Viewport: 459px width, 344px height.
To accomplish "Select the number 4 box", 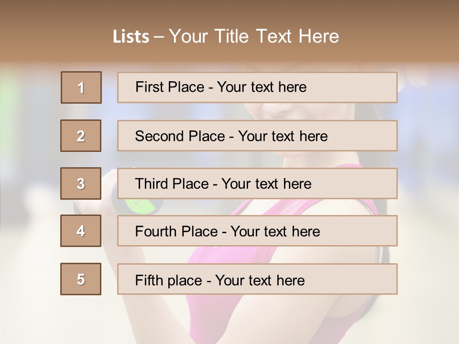I will pyautogui.click(x=81, y=231).
